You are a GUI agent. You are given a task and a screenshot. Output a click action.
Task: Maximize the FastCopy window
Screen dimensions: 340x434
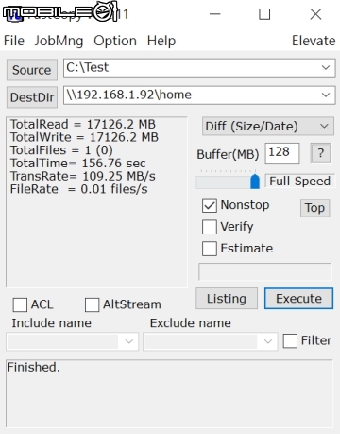point(264,14)
